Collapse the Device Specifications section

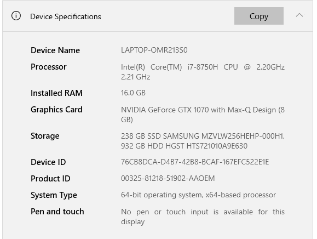coord(299,15)
